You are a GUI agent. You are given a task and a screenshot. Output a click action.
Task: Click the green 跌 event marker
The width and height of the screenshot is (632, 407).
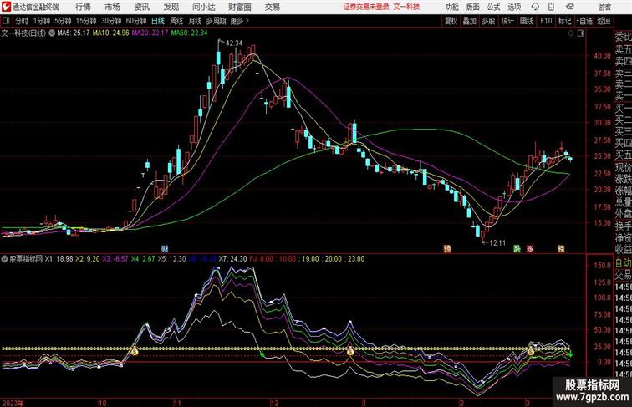coord(517,249)
